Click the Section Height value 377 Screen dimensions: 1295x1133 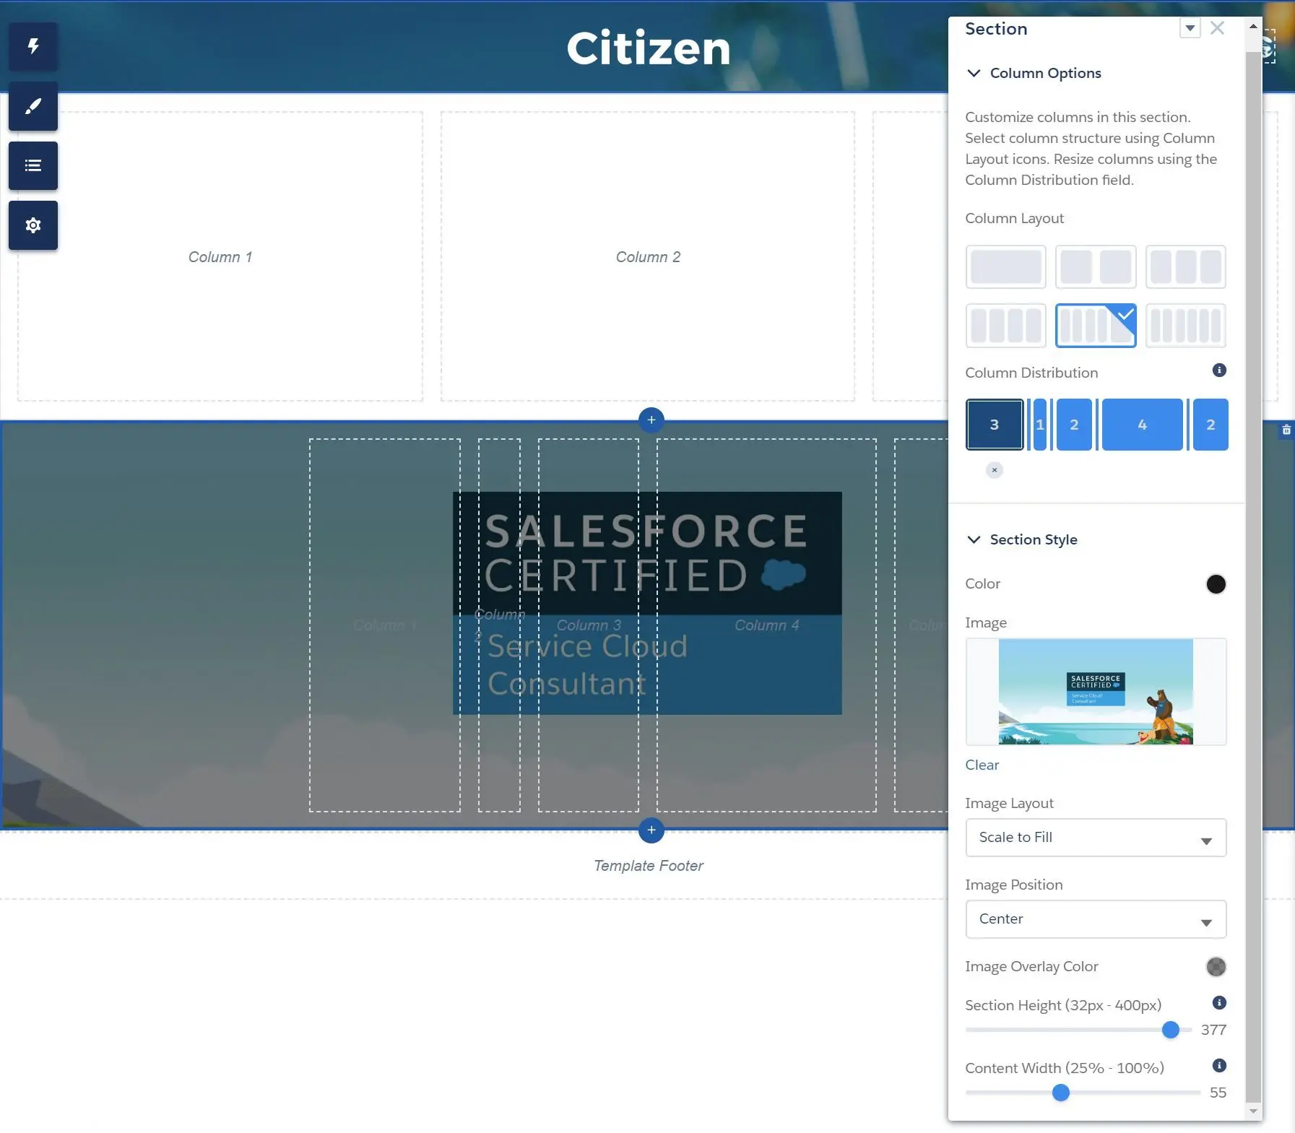[x=1213, y=1030]
